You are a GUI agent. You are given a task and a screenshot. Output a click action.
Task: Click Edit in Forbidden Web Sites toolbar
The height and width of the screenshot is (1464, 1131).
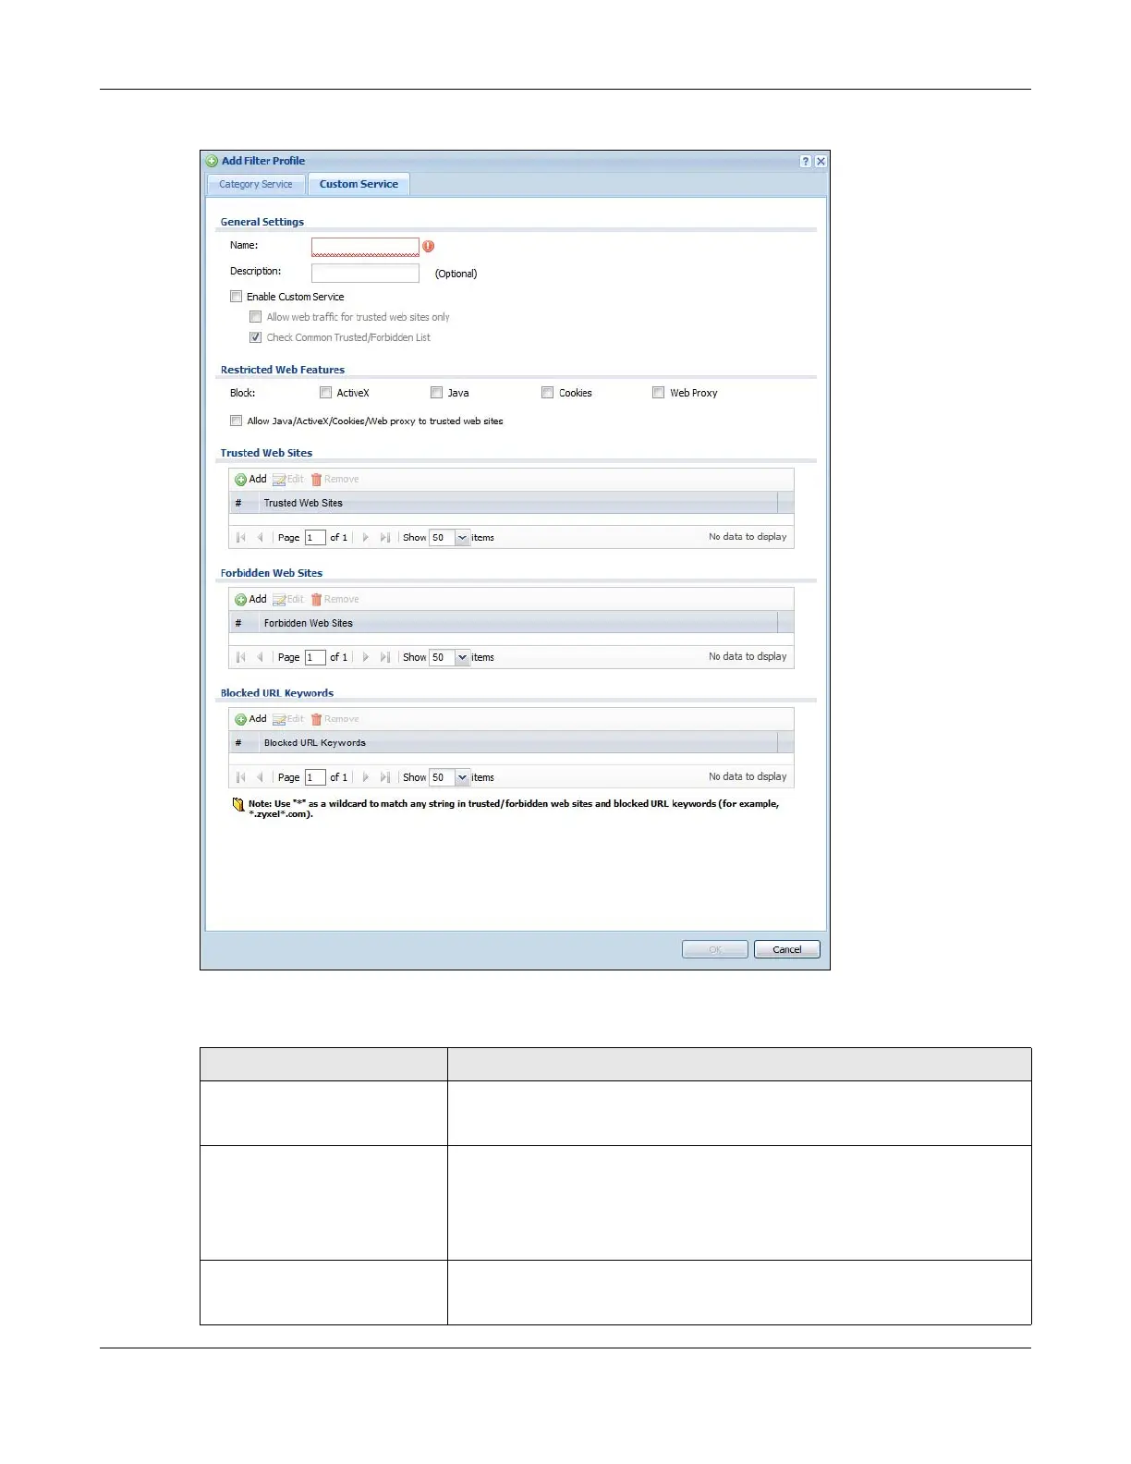tap(287, 599)
